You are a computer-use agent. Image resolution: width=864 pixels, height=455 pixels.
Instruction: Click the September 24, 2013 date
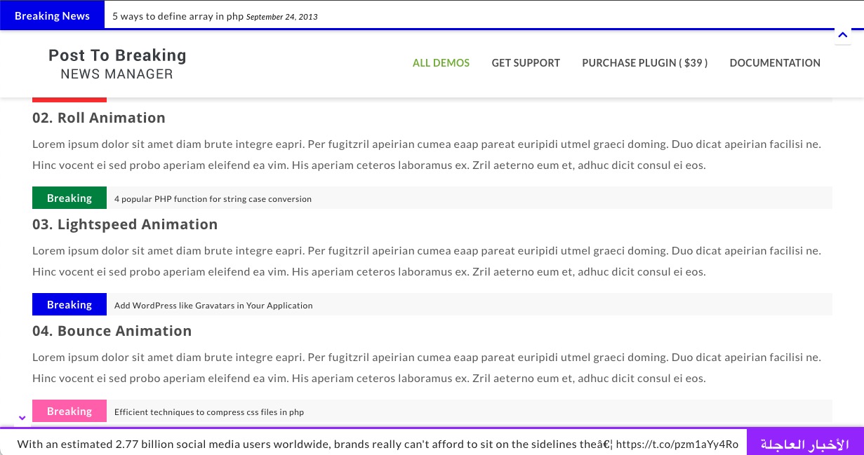(282, 17)
